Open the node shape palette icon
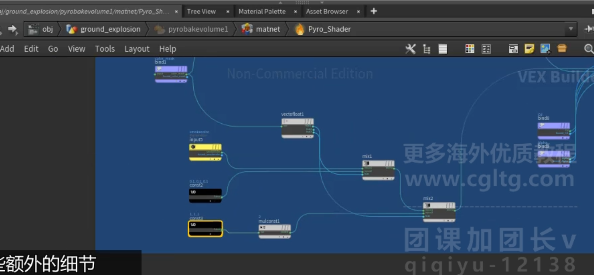The height and width of the screenshot is (275, 594). pos(486,49)
